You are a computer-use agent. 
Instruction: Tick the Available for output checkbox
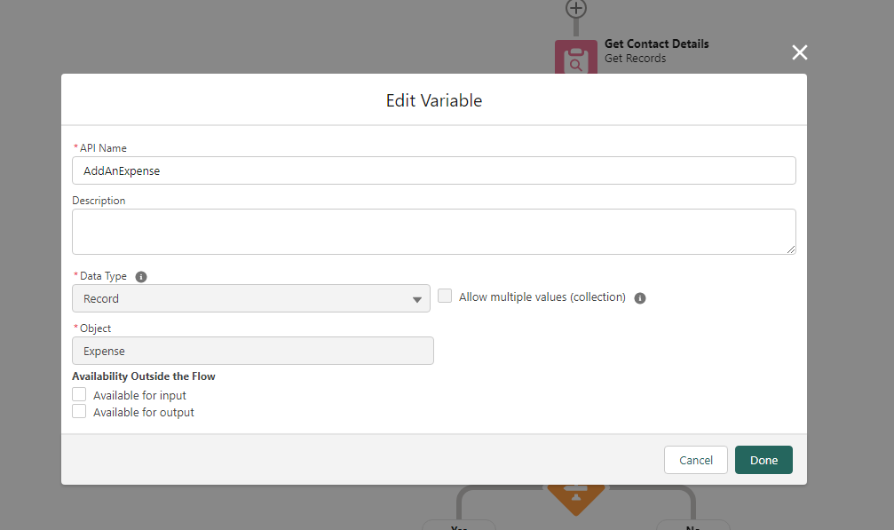click(x=80, y=412)
